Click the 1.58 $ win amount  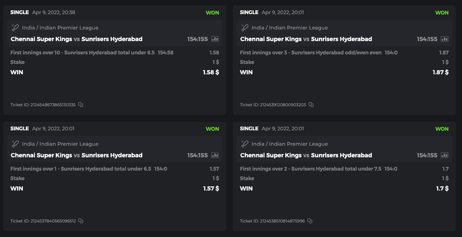210,72
